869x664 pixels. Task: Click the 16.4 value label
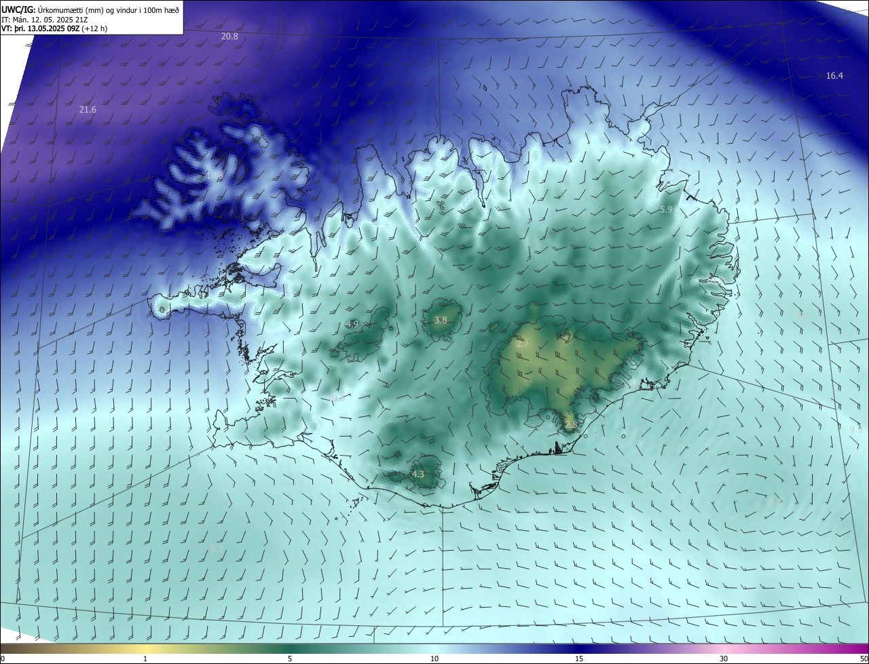[834, 75]
